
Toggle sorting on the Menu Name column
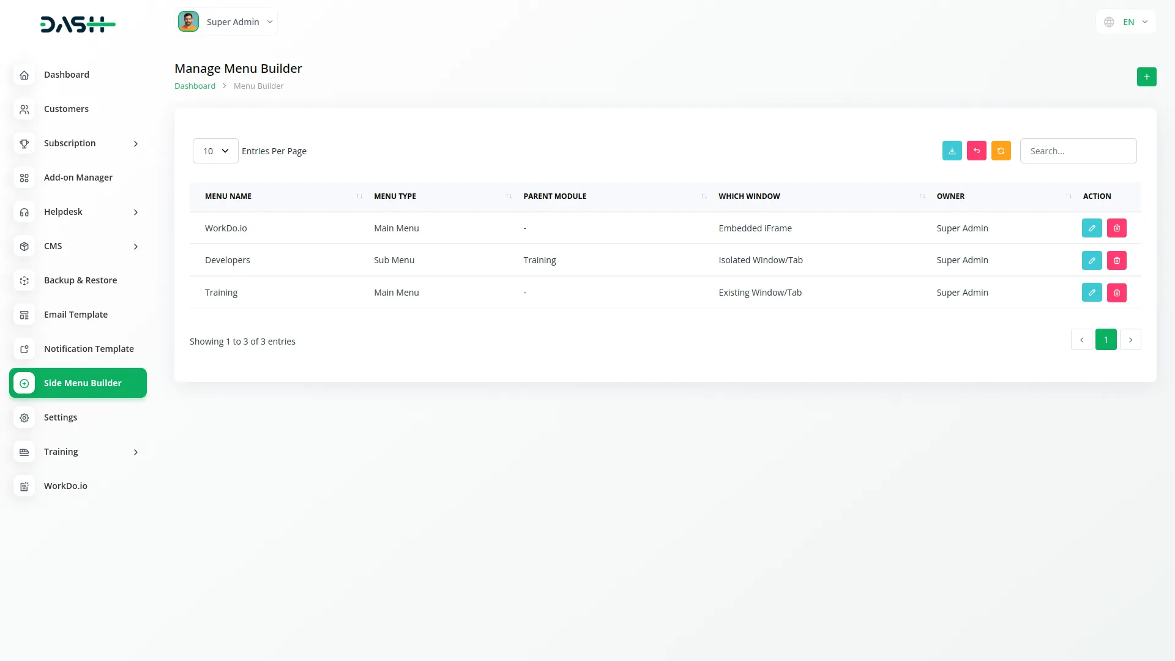point(359,196)
